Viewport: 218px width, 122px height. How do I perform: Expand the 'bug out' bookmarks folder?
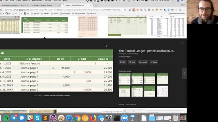(91, 14)
